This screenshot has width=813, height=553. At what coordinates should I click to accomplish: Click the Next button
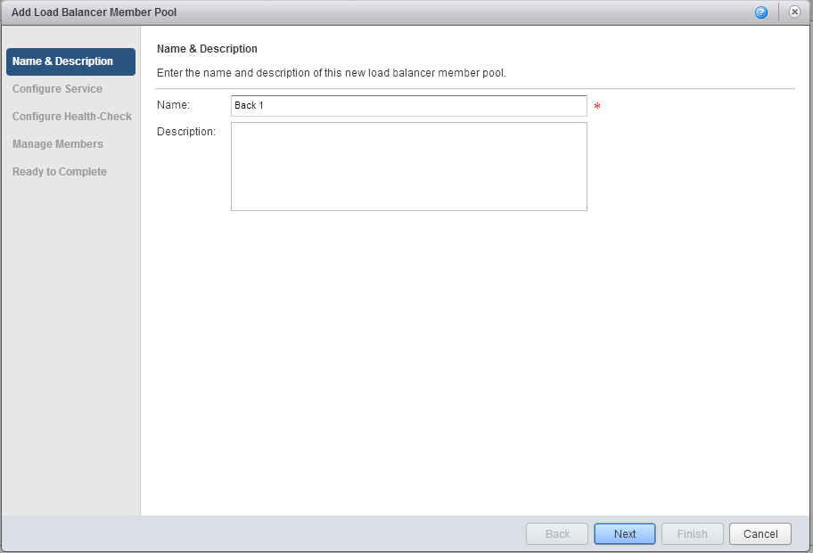click(624, 533)
